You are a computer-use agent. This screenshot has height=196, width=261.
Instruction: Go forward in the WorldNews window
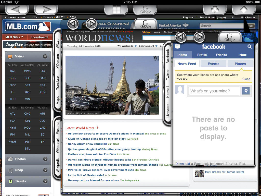pyautogui.click(x=92, y=24)
